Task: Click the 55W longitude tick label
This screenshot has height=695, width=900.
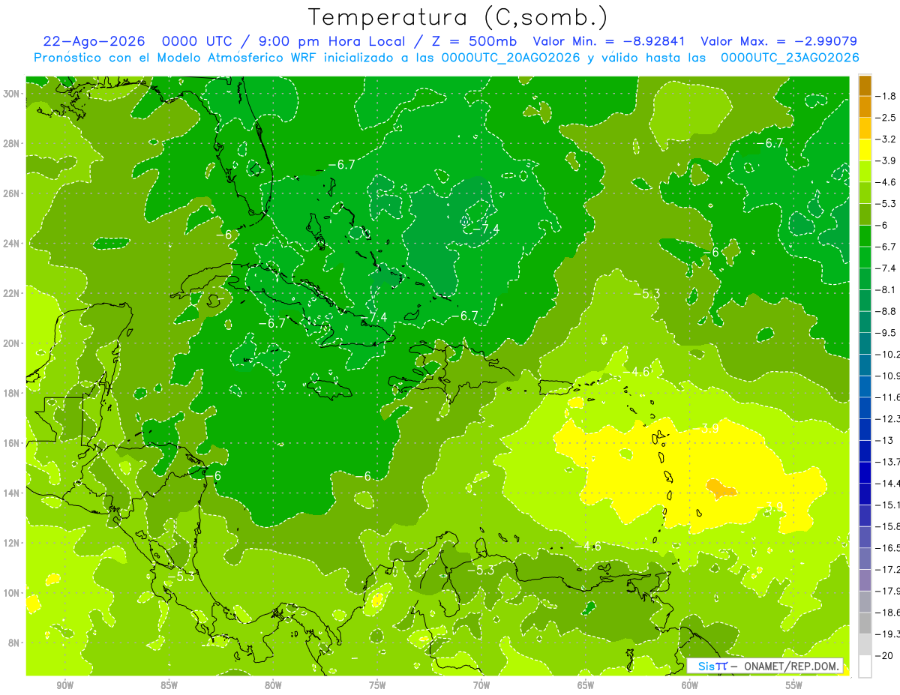Action: 794,686
